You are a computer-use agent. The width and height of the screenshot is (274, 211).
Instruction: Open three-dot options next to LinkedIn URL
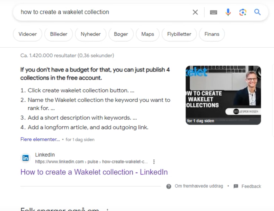(x=154, y=162)
